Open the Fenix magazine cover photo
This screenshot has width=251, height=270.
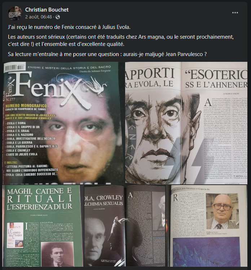pyautogui.click(x=63, y=123)
